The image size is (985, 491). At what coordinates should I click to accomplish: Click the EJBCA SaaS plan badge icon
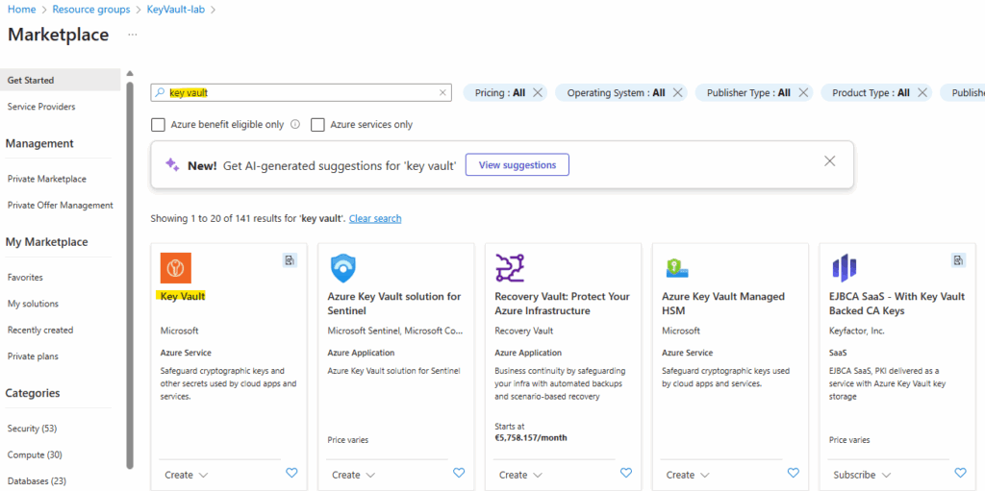point(959,260)
